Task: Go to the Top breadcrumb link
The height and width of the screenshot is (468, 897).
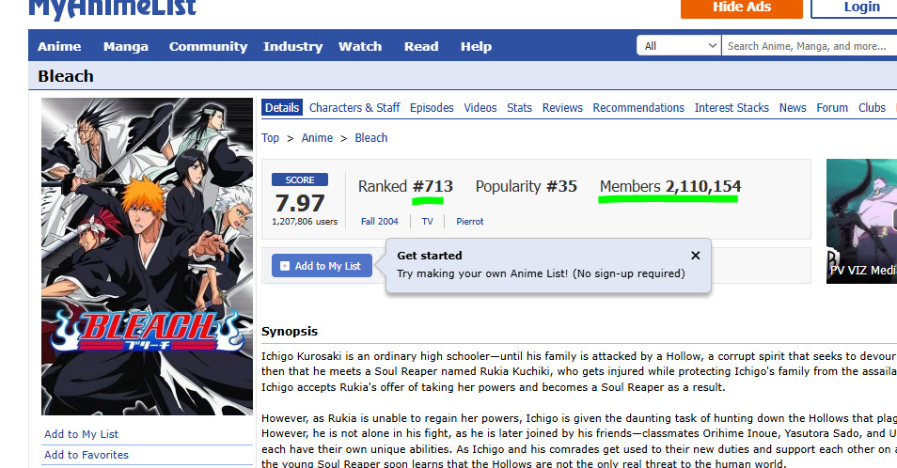Action: tap(270, 138)
